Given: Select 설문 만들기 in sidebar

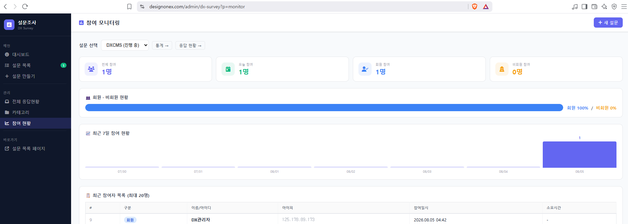Looking at the screenshot, I should 36,76.
